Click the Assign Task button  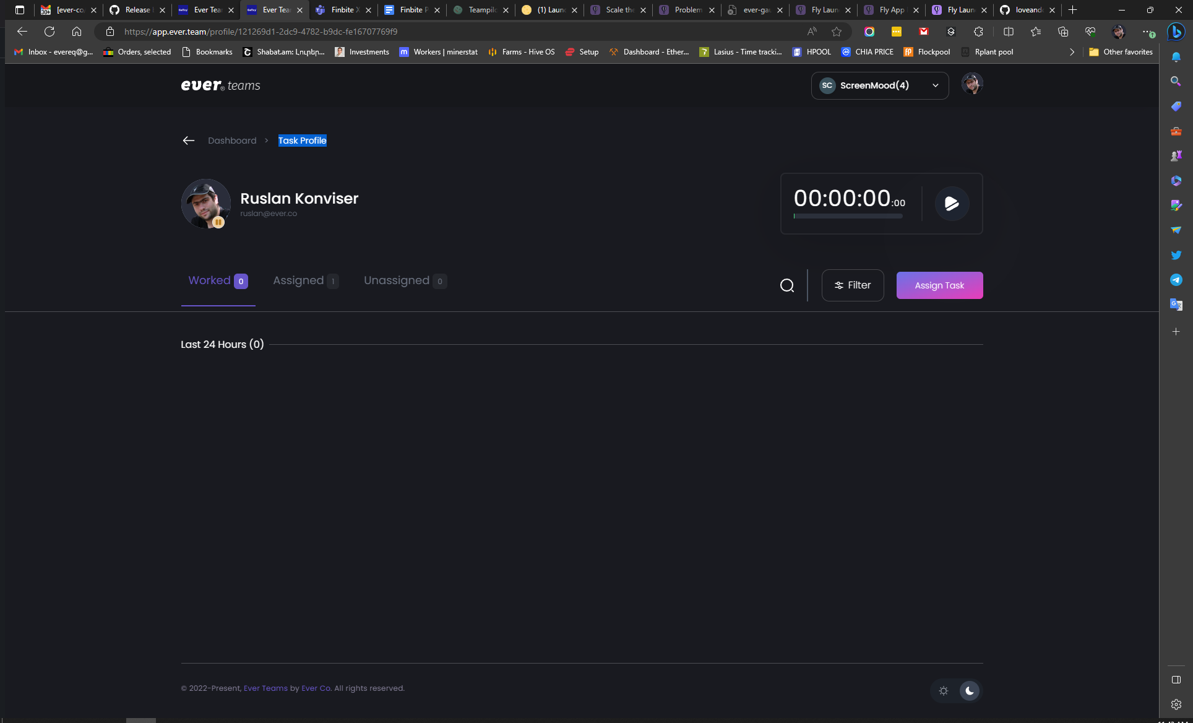click(x=939, y=285)
